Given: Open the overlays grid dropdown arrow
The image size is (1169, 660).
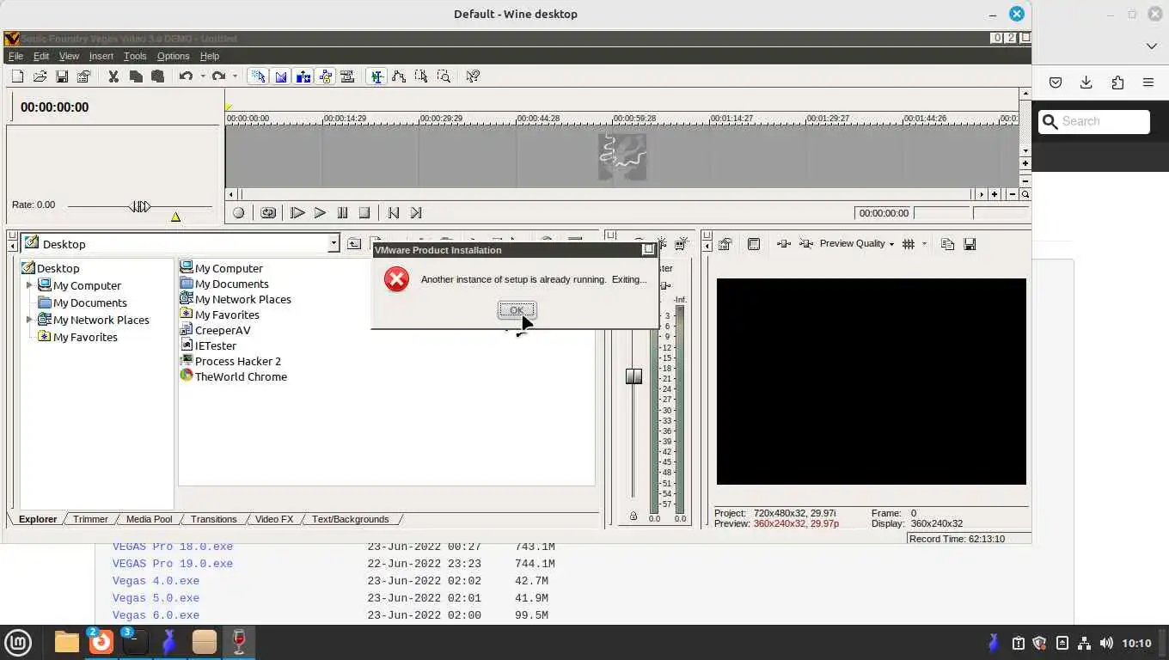Looking at the screenshot, I should (x=925, y=244).
